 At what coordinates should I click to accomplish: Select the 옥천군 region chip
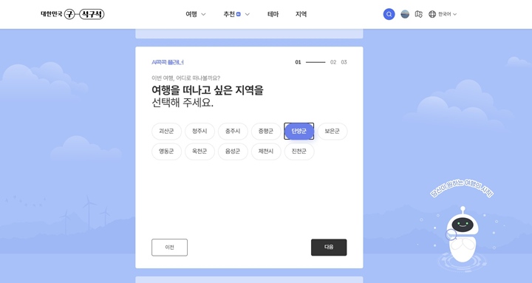[x=199, y=151]
